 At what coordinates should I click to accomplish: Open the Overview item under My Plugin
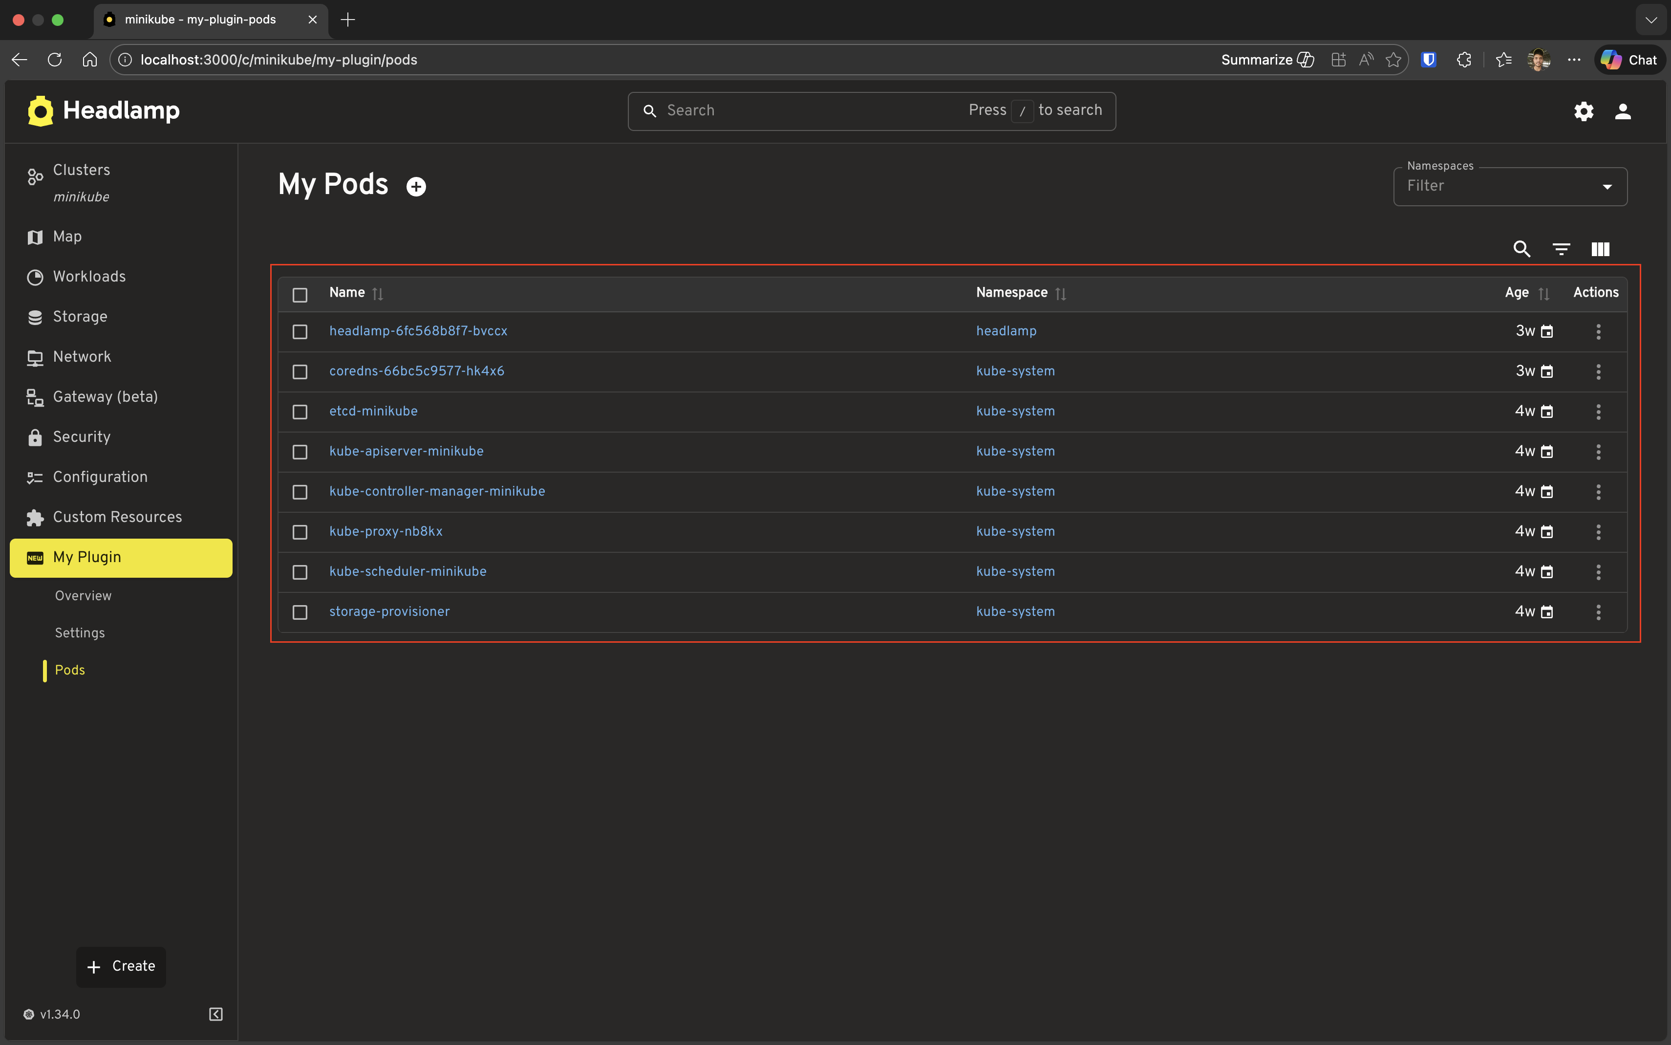point(83,595)
